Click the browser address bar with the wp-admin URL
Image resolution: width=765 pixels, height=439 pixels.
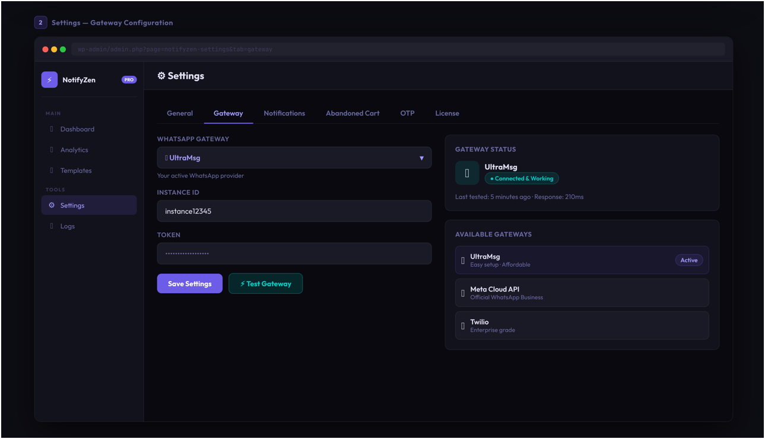pos(398,49)
